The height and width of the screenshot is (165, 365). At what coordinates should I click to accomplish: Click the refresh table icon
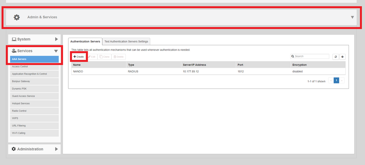[336, 57]
